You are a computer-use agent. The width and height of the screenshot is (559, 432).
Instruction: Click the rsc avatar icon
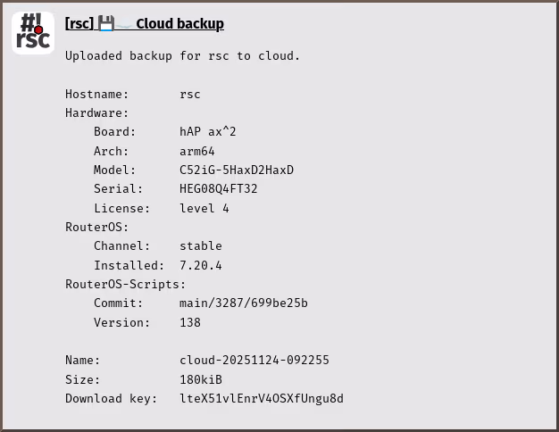point(33,31)
